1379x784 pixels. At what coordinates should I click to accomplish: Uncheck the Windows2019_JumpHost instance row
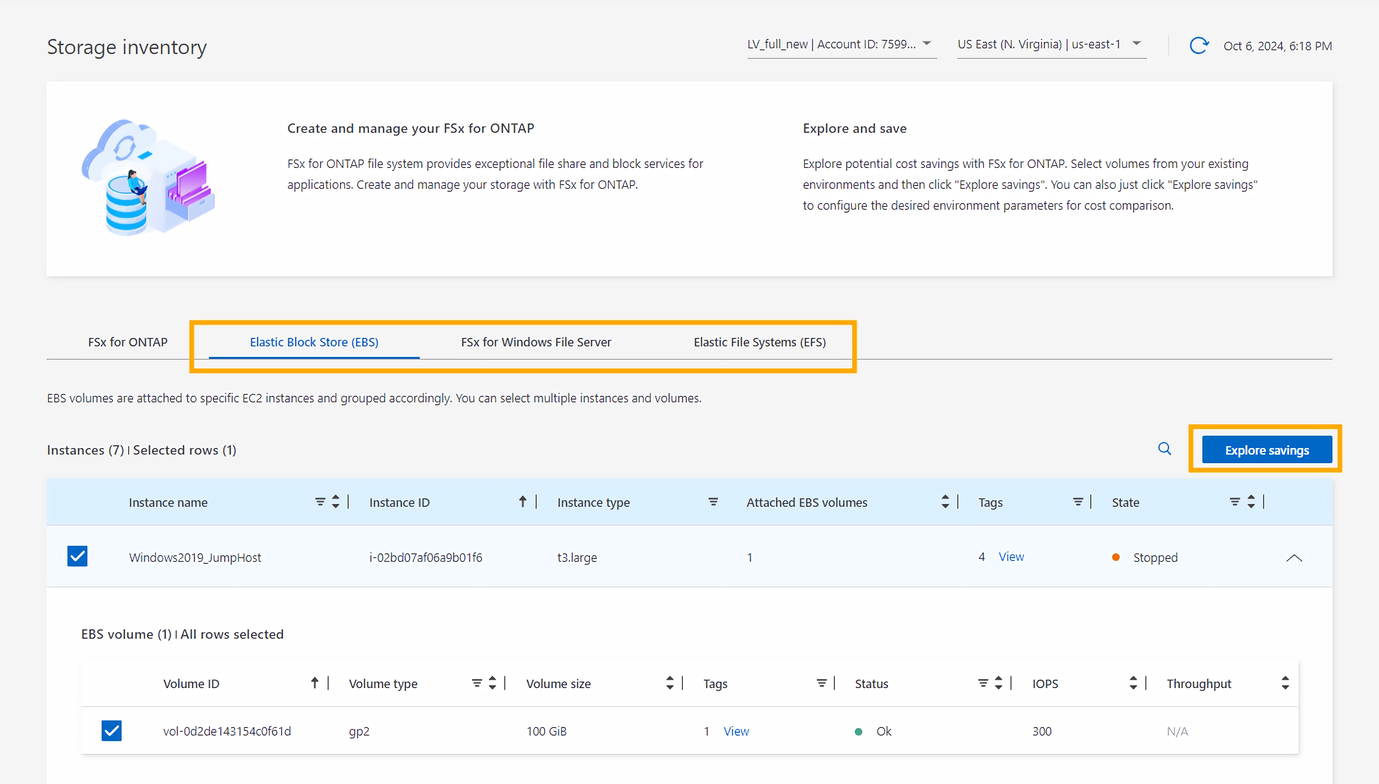click(x=77, y=556)
